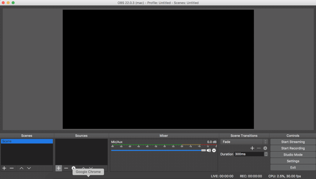The image size is (316, 179).
Task: Add a new scene with plus icon
Action: (4, 168)
